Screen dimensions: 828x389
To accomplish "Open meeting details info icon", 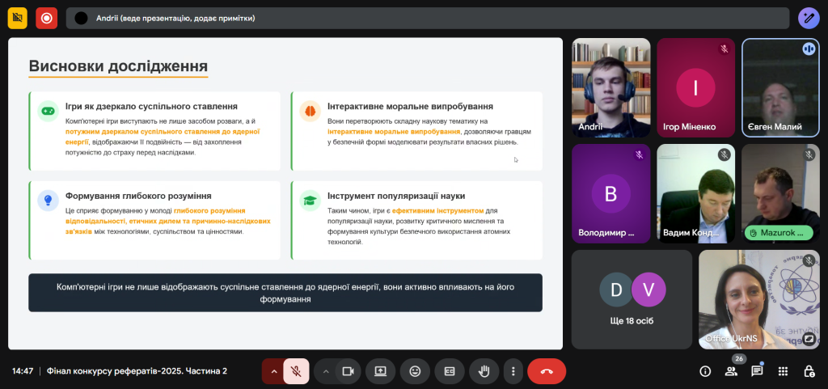I will 705,371.
